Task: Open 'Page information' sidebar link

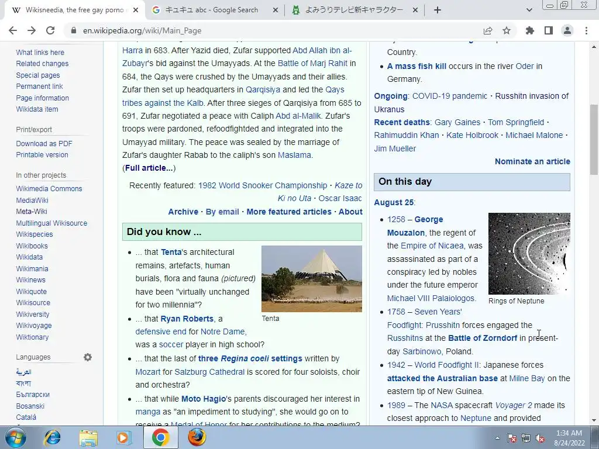Action: pos(42,98)
